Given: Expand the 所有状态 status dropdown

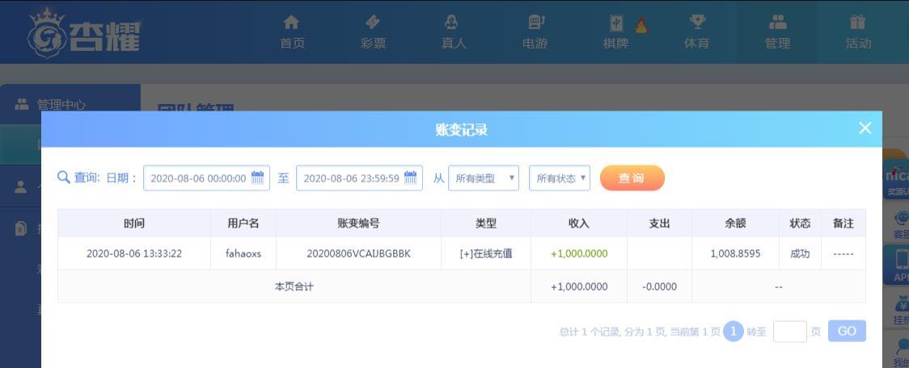Looking at the screenshot, I should [x=559, y=178].
